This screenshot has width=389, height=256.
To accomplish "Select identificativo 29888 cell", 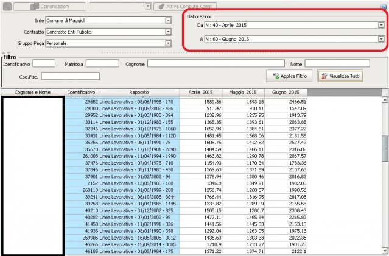I will click(x=82, y=108).
